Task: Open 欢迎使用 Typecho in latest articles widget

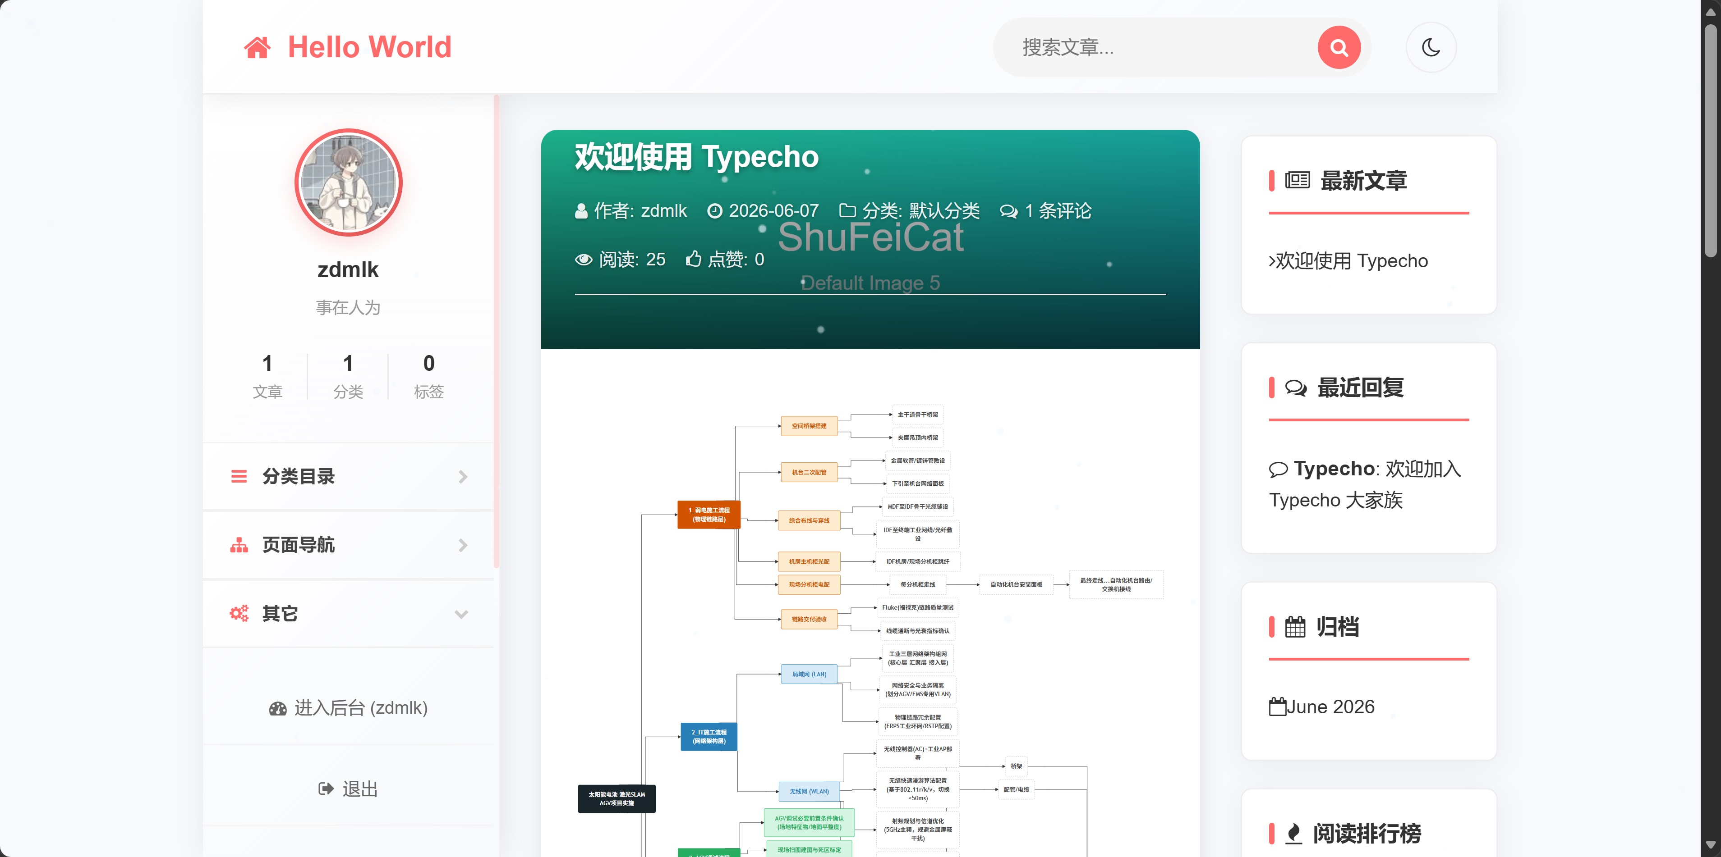Action: point(1352,261)
